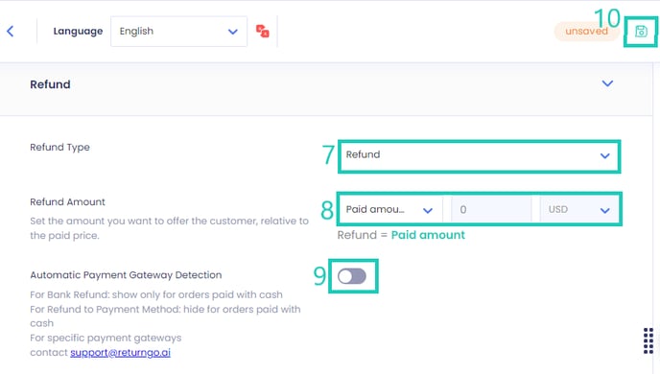This screenshot has width=660, height=374.
Task: Click the unsaved status badge
Action: [x=586, y=31]
